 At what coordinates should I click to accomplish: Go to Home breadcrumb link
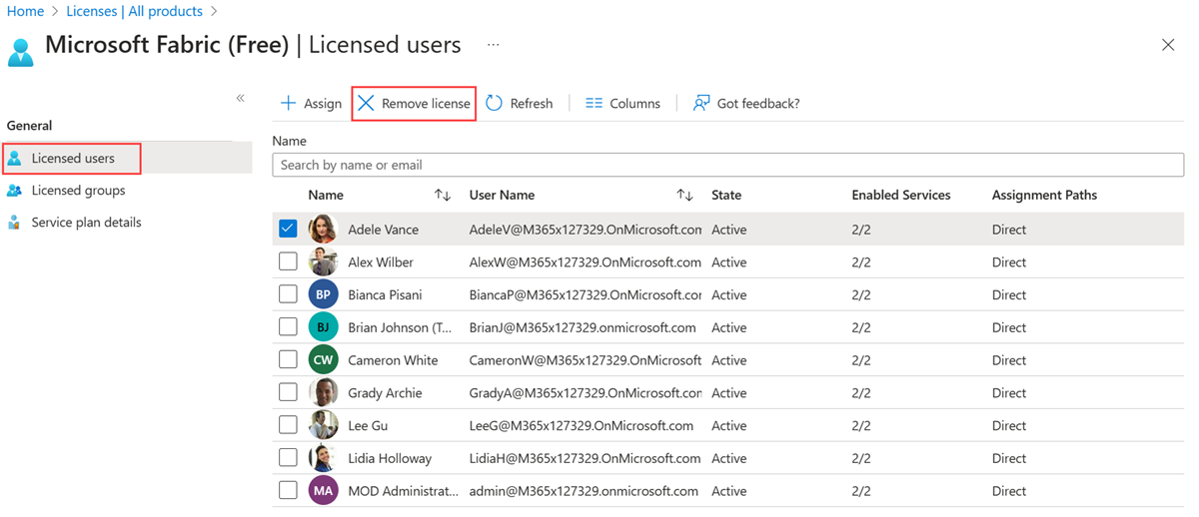point(25,12)
